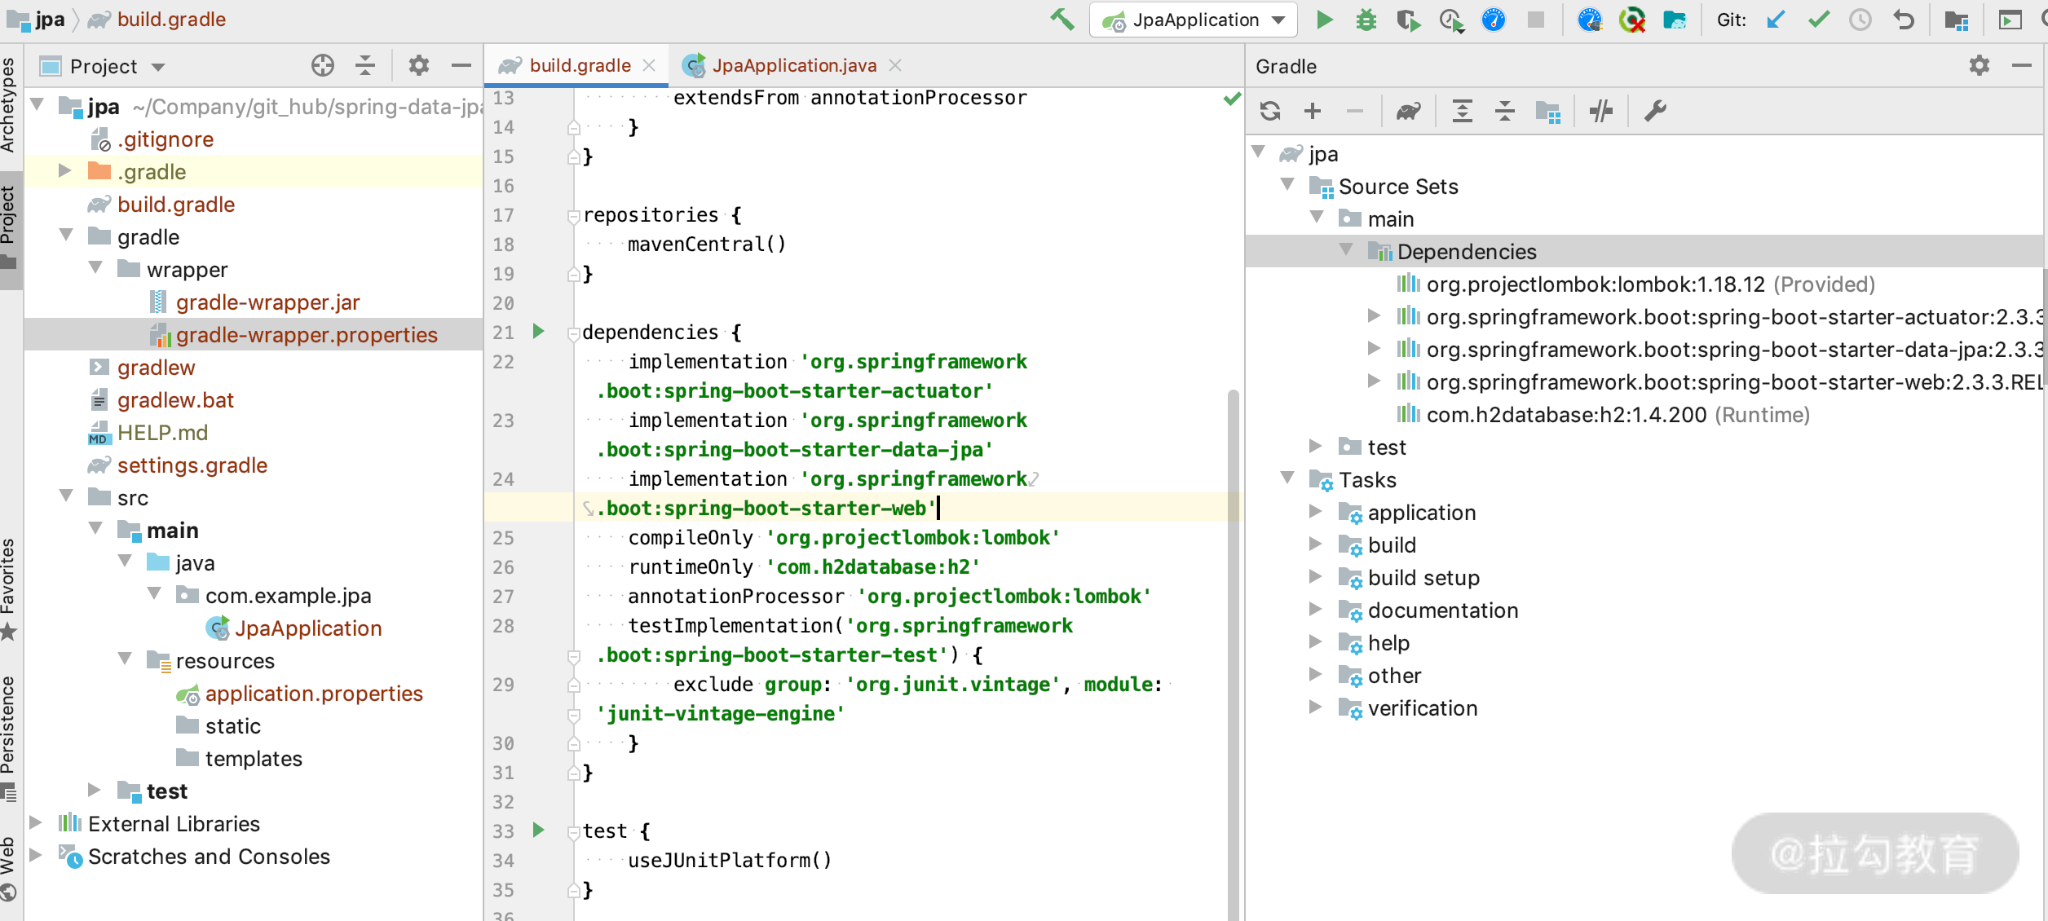Fold the repositories block in editor

tap(574, 217)
